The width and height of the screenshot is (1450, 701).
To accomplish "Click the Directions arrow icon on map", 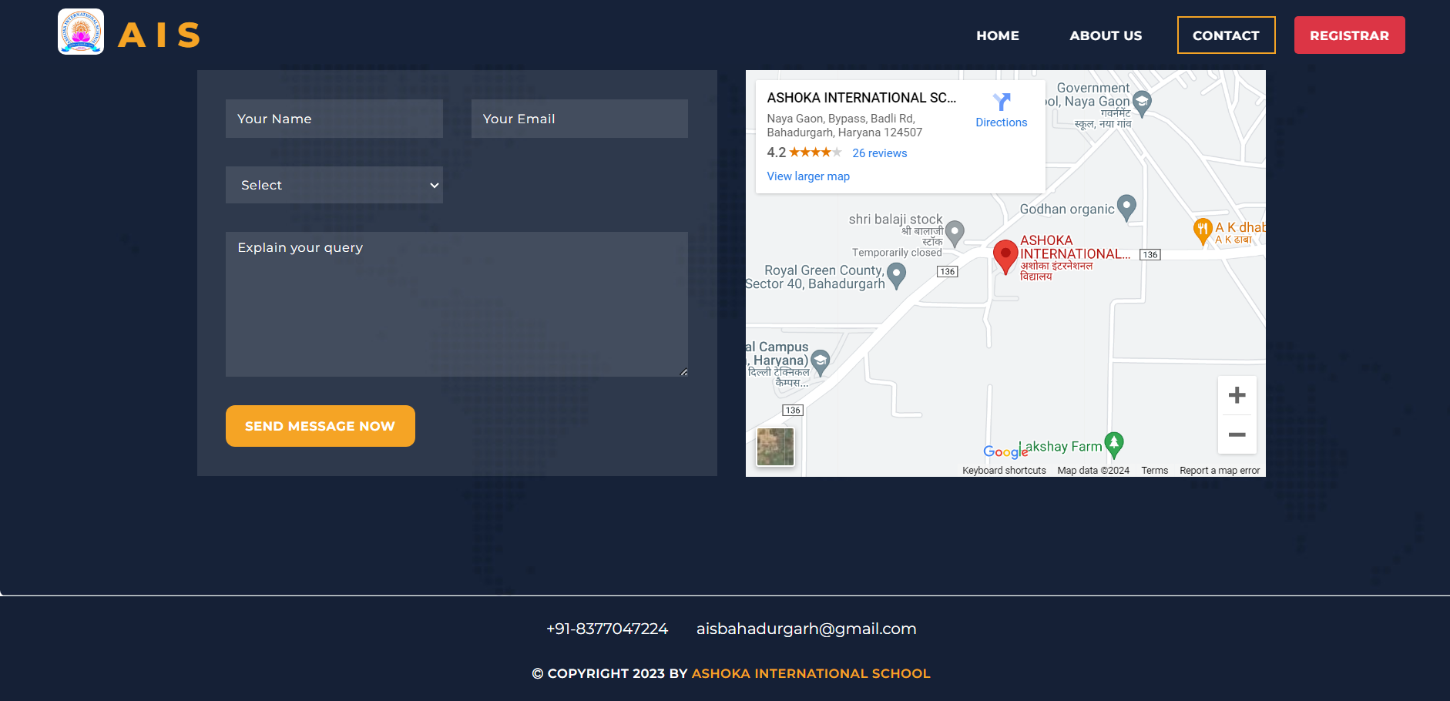I will coord(1001,102).
